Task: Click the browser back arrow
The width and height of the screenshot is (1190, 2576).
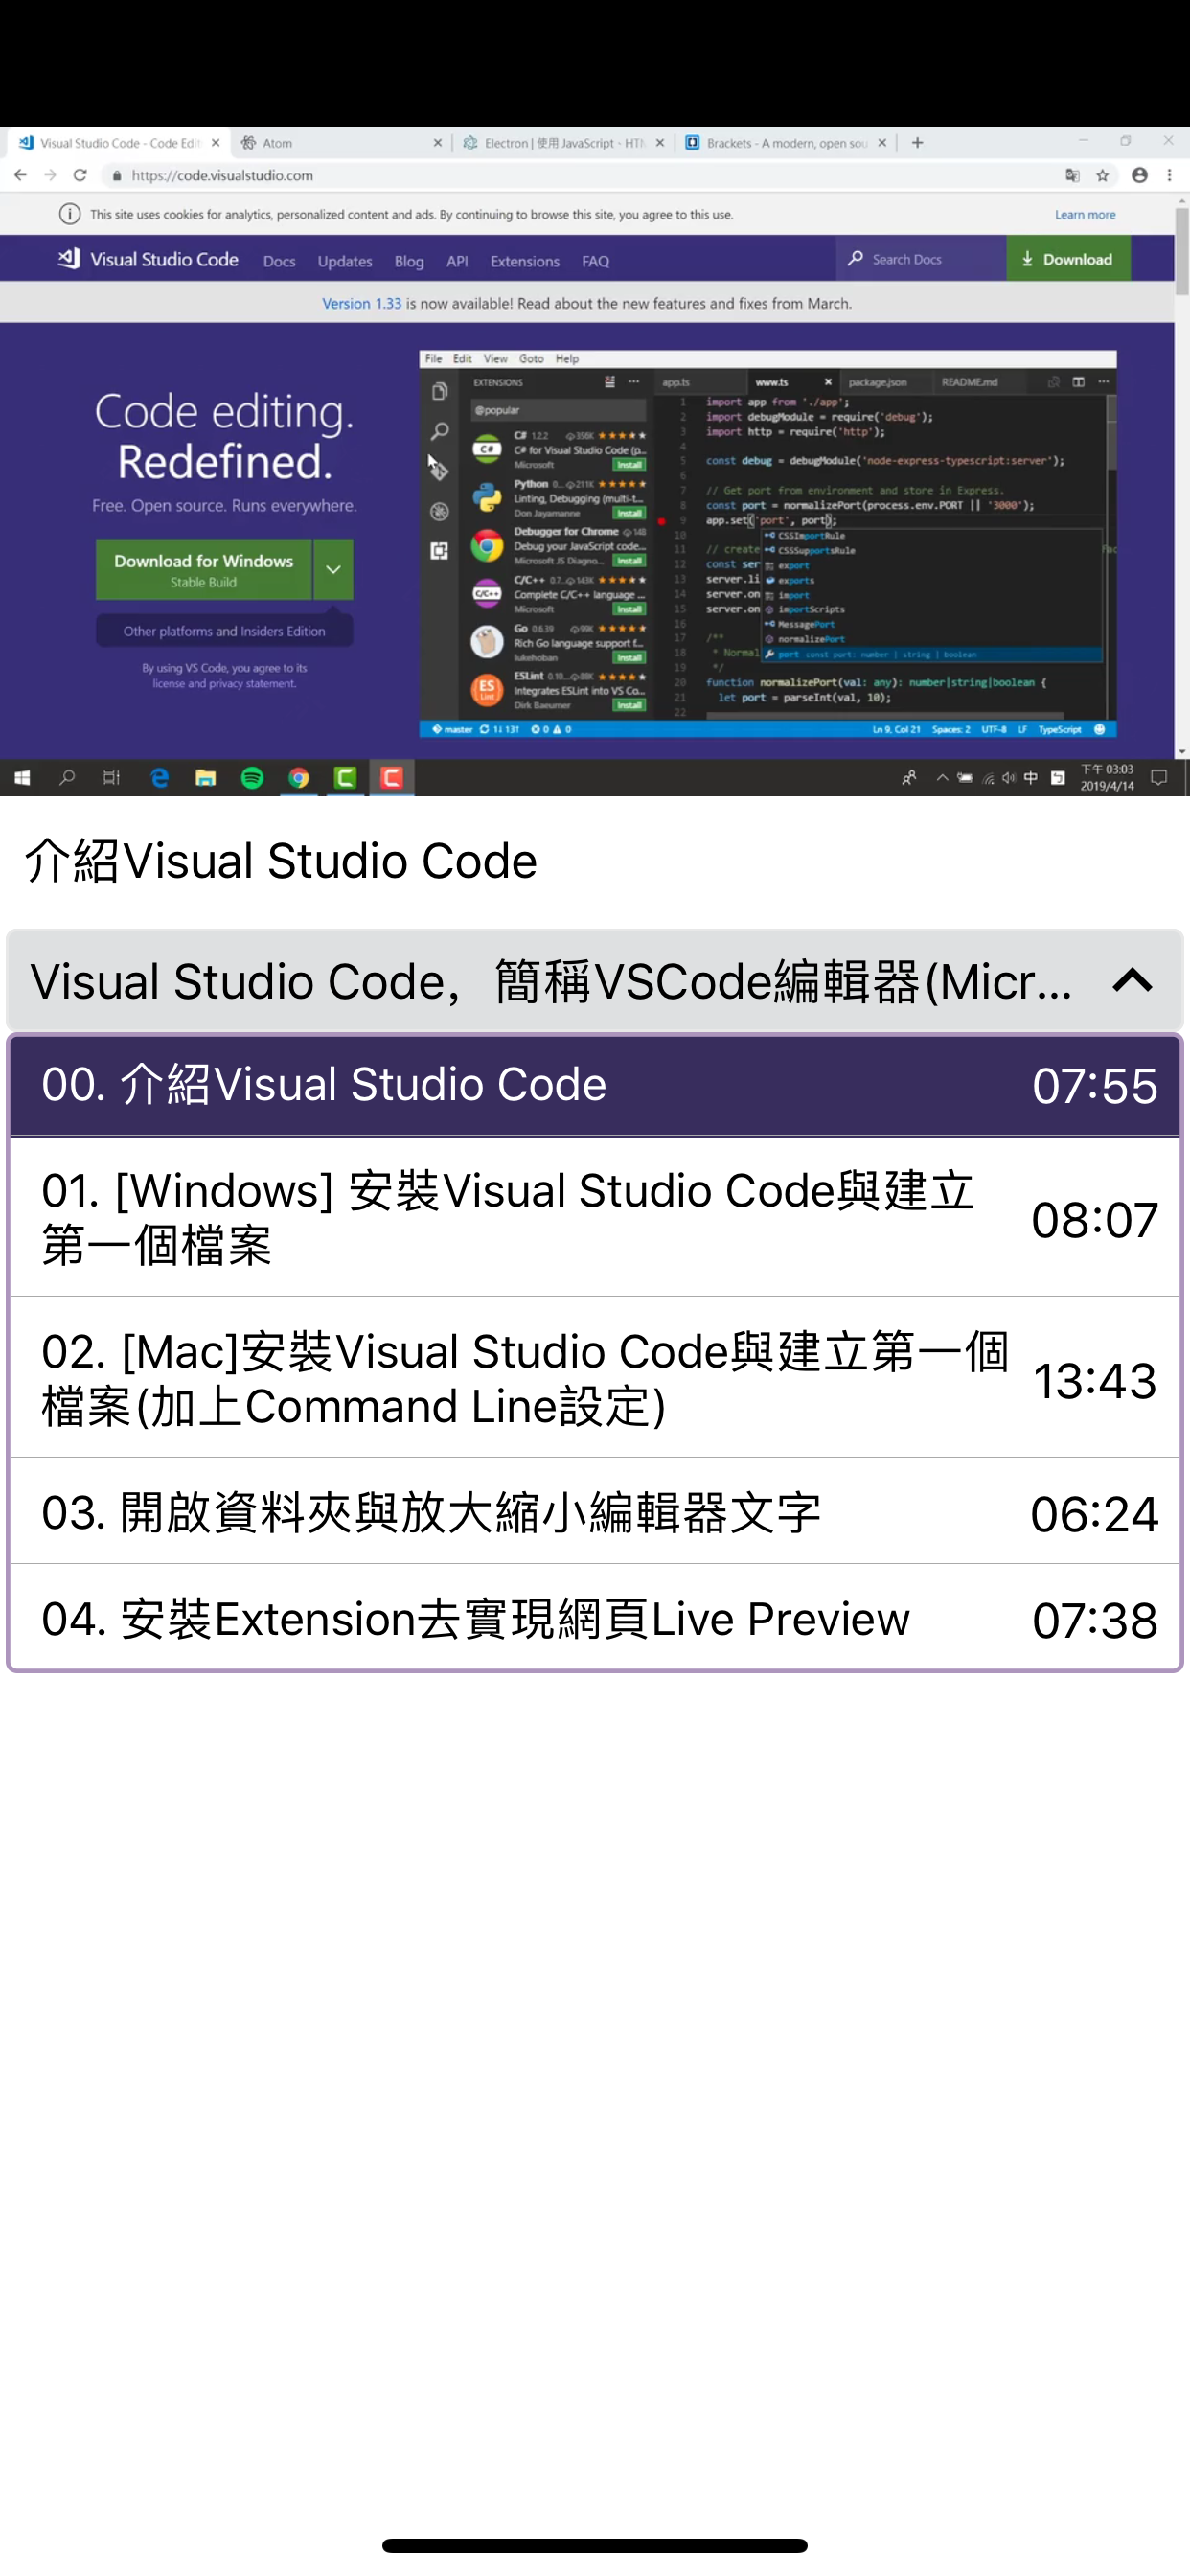Action: pyautogui.click(x=21, y=175)
